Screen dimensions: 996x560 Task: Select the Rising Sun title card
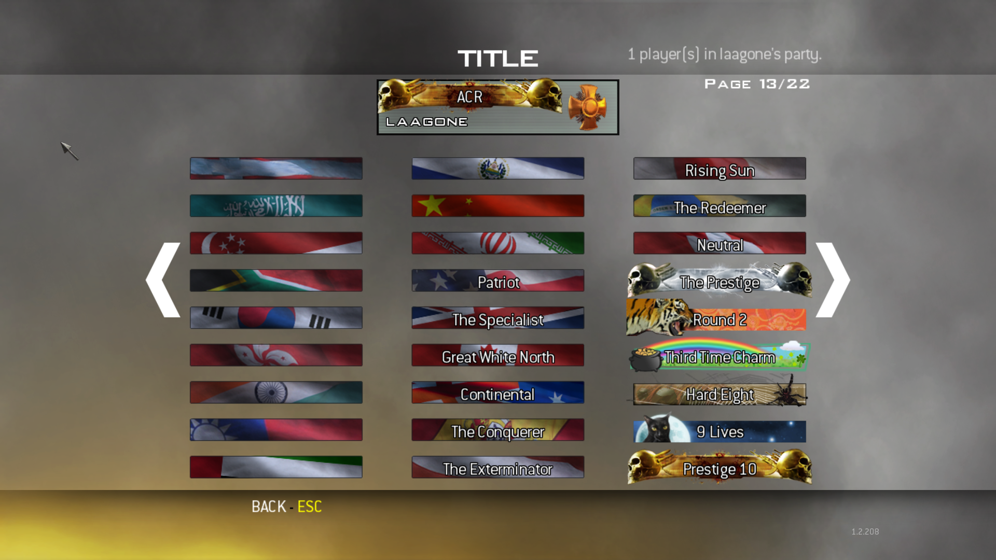click(x=720, y=169)
